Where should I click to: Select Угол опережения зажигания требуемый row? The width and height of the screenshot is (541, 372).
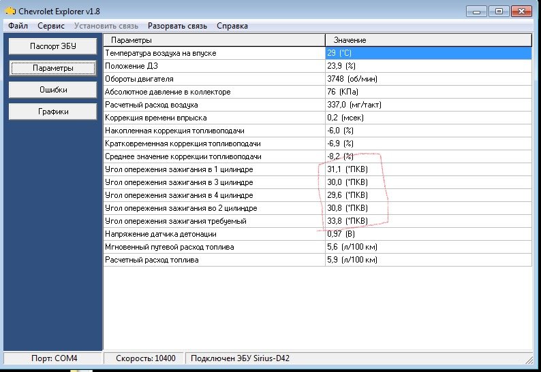click(318, 221)
